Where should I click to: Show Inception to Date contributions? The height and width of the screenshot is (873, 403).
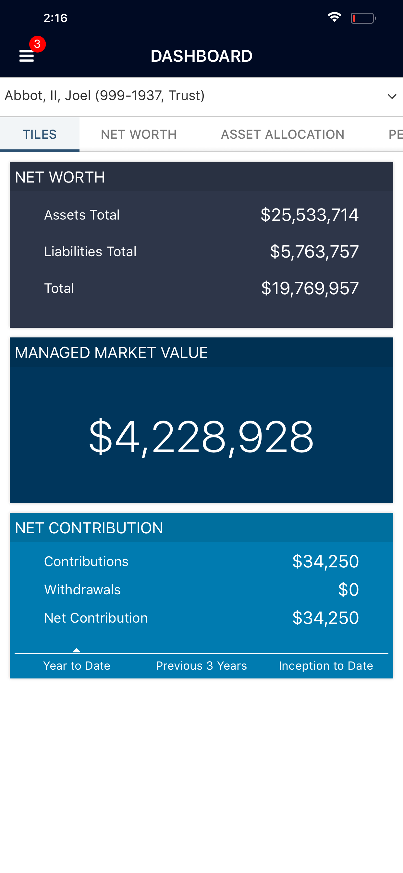[x=326, y=665]
